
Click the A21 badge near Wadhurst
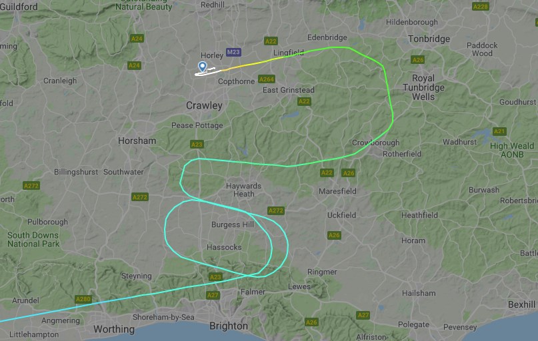tap(499, 131)
